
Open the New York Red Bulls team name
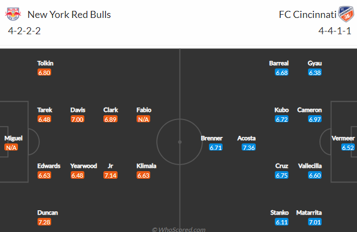coord(69,15)
